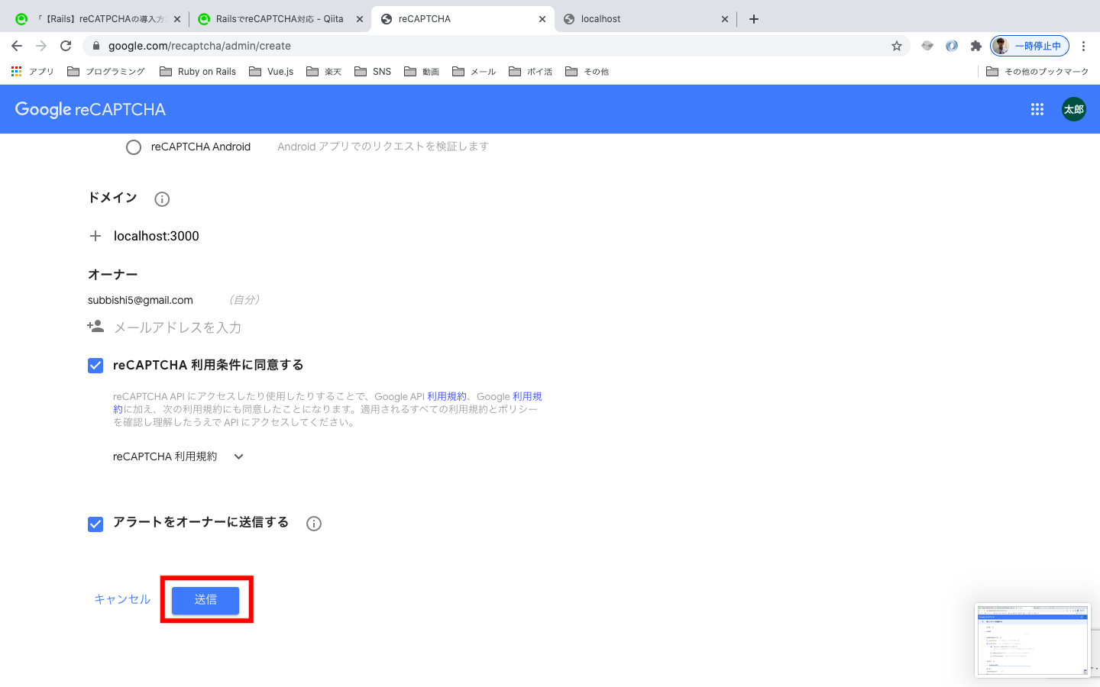This screenshot has height=687, width=1100.
Task: Open the Vue.js bookmark folder
Action: point(271,72)
